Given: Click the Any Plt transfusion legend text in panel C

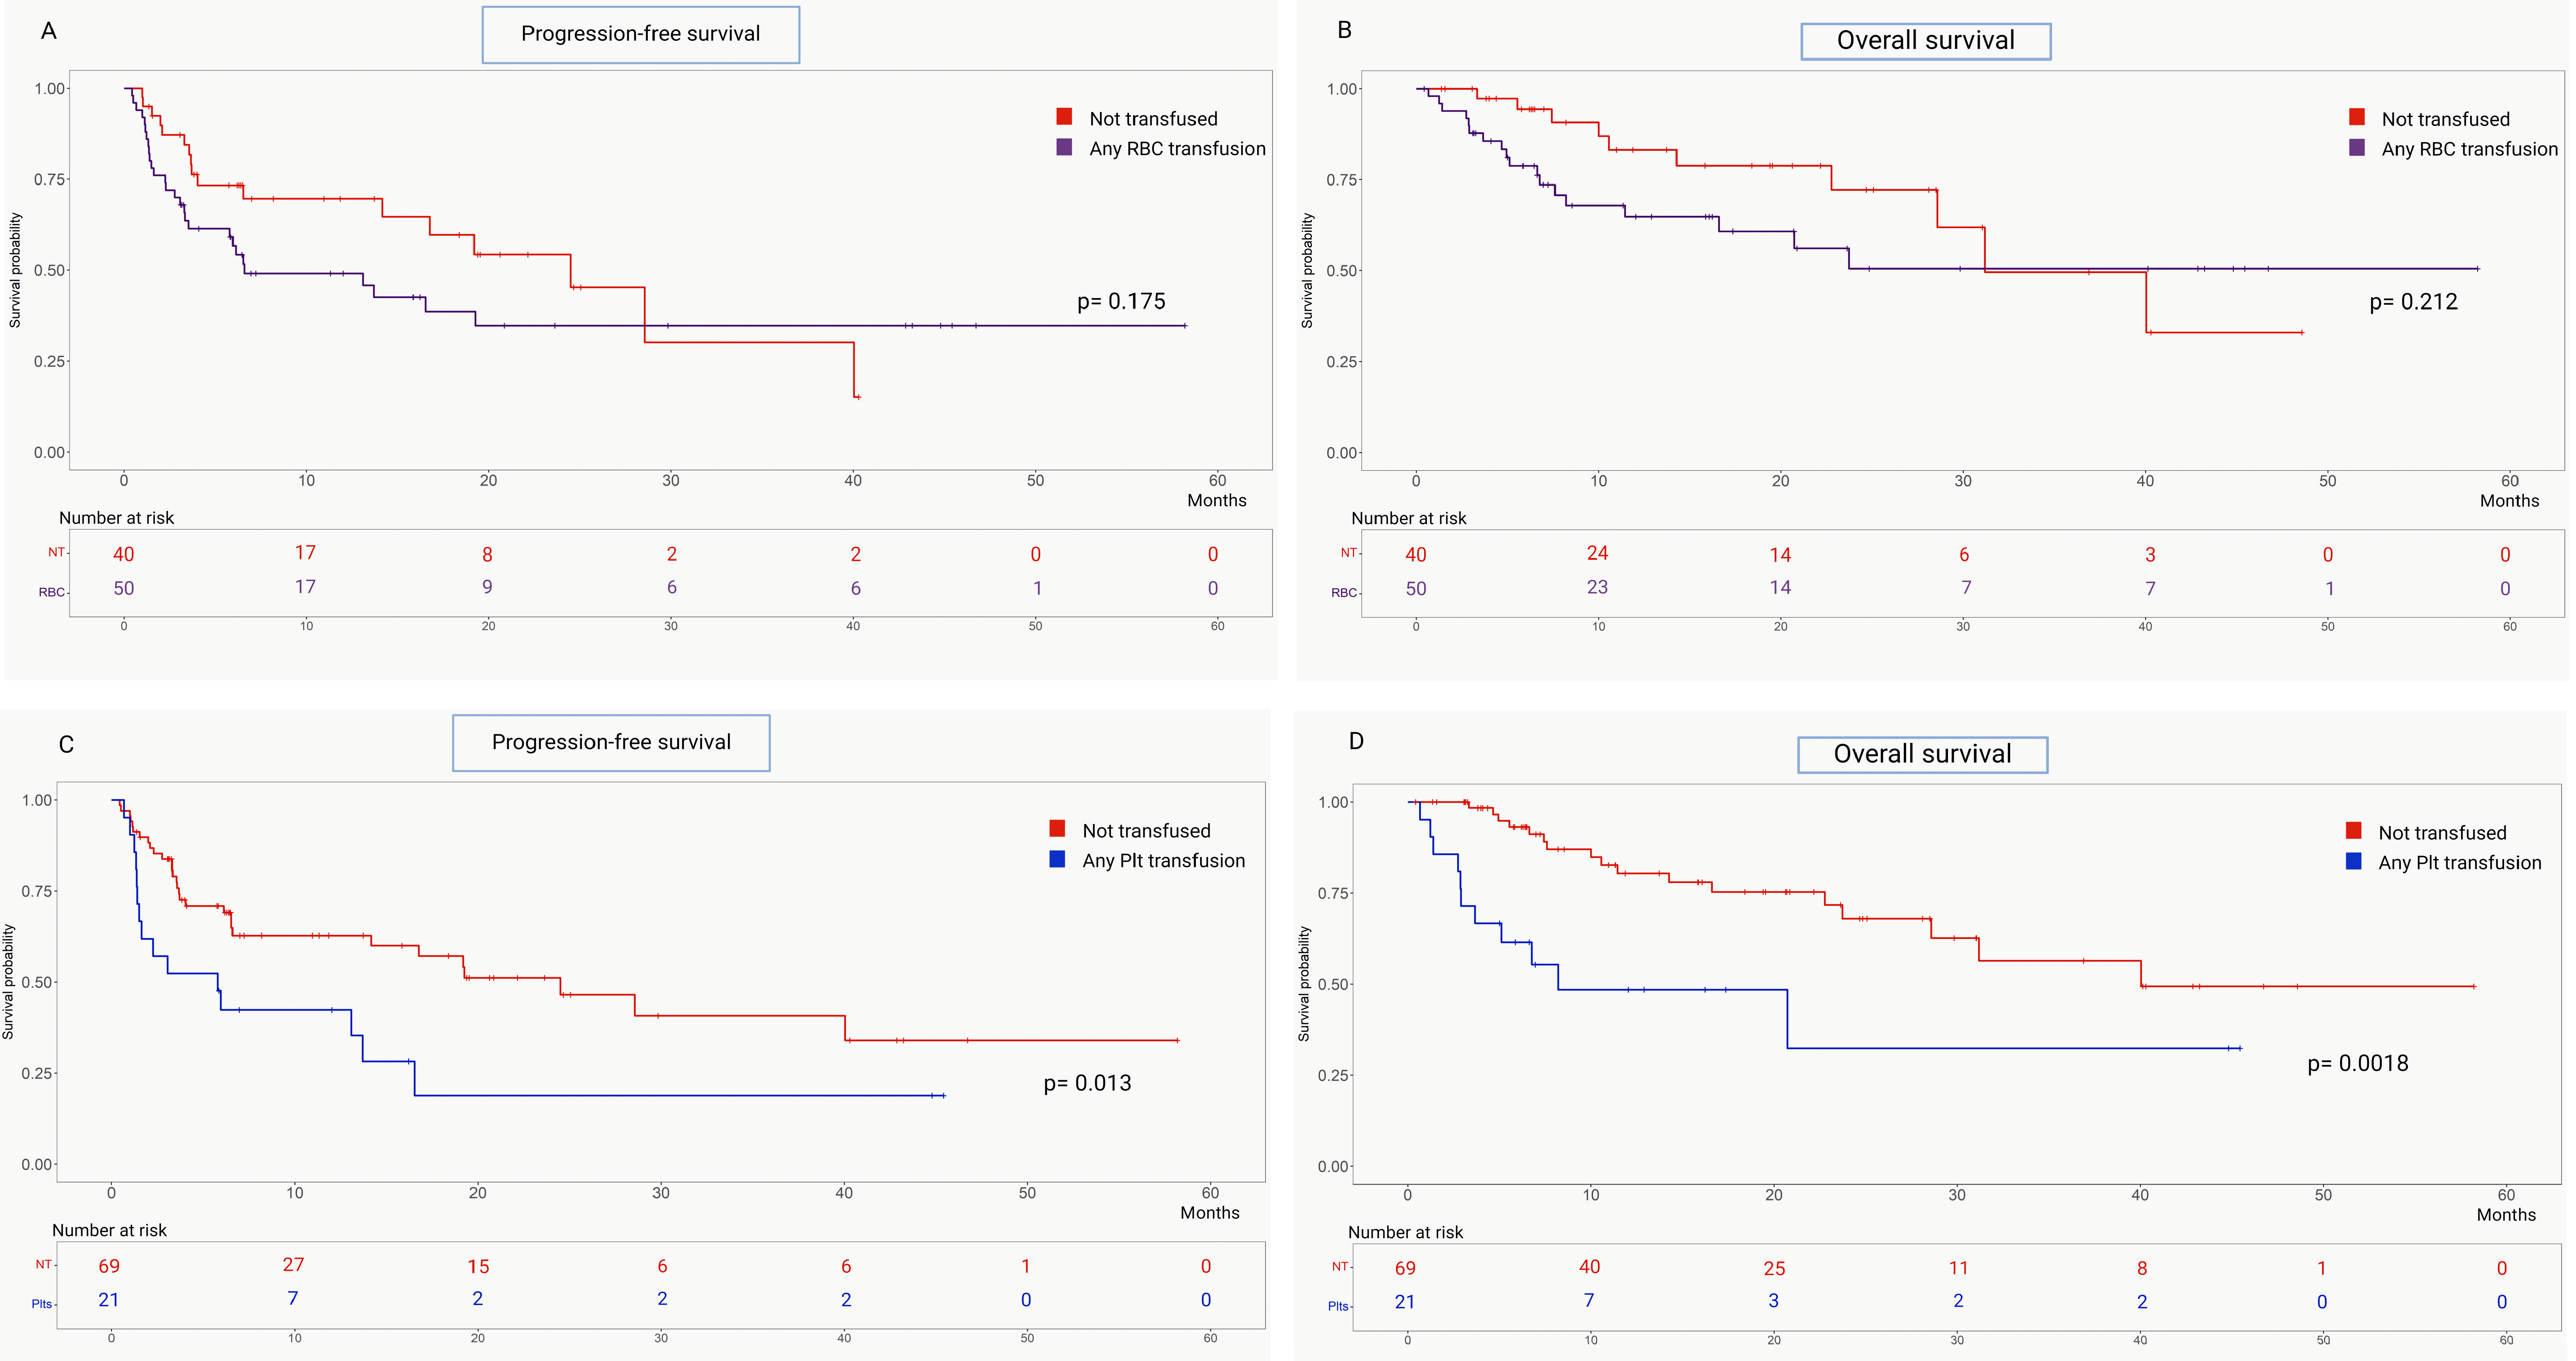Looking at the screenshot, I should (1163, 861).
